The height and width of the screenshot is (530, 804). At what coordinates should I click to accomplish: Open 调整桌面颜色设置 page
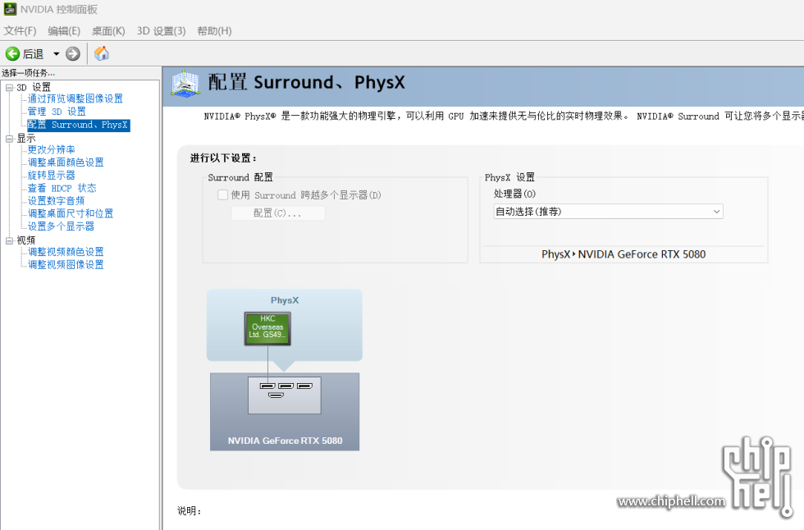coord(66,162)
